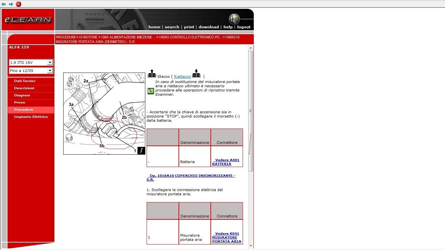The height and width of the screenshot is (250, 445).
Task: Open Op. 1016A10 COPERCHIO INSONORIZZANTE link
Action: (191, 177)
